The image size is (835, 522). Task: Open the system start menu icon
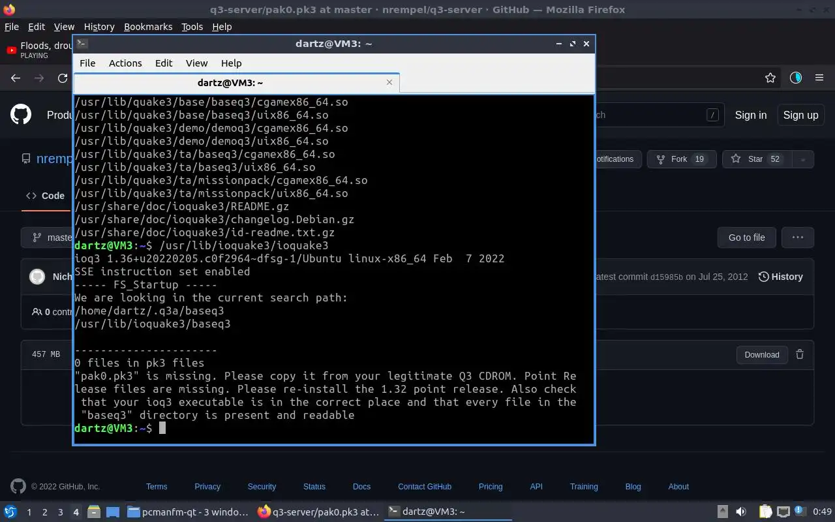pos(10,512)
